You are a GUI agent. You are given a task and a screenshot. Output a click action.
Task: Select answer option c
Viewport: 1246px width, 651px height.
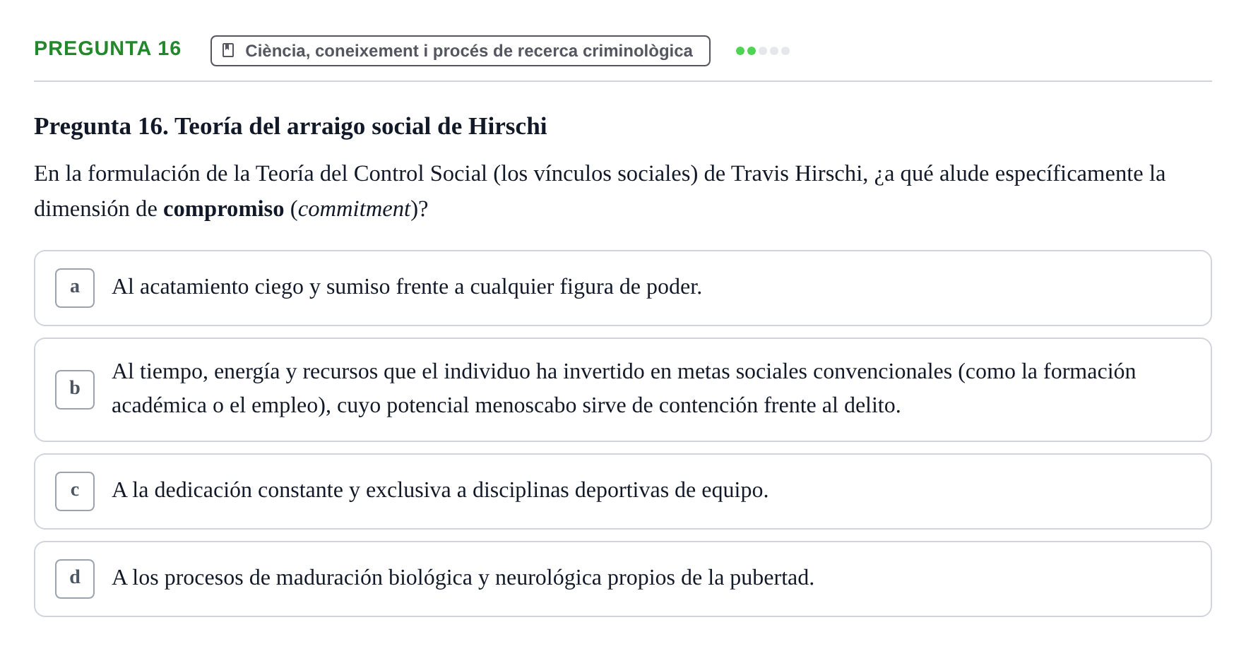[622, 491]
